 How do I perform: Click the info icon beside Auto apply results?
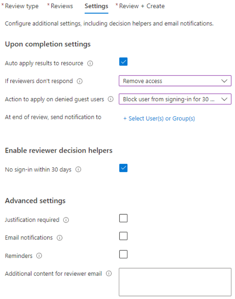[x=90, y=63]
